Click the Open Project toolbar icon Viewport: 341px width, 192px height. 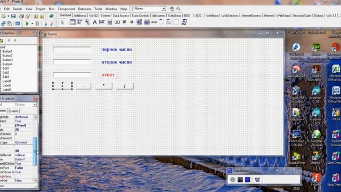click(x=28, y=17)
